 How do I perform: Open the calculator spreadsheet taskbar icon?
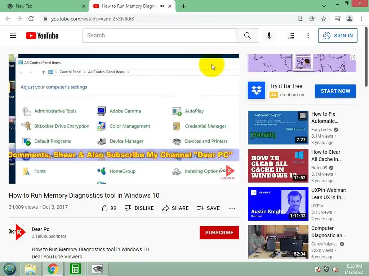point(75,269)
